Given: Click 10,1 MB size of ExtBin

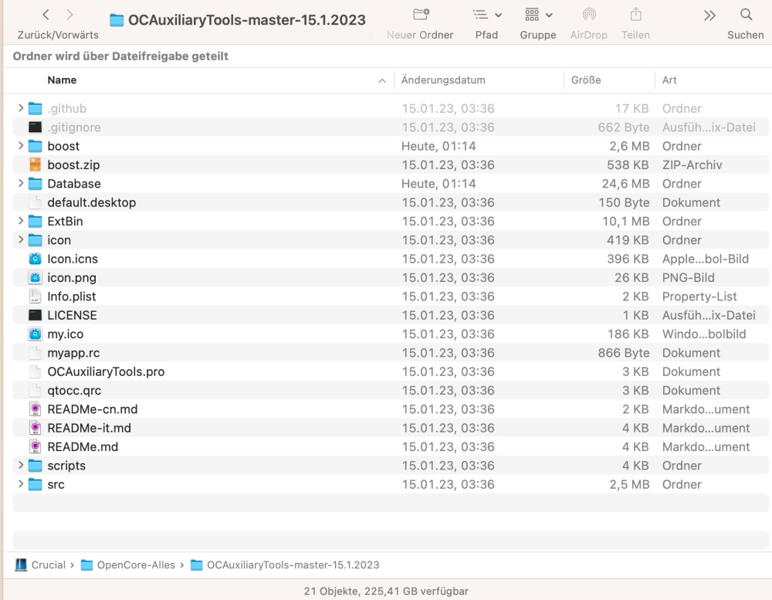Looking at the screenshot, I should 625,221.
